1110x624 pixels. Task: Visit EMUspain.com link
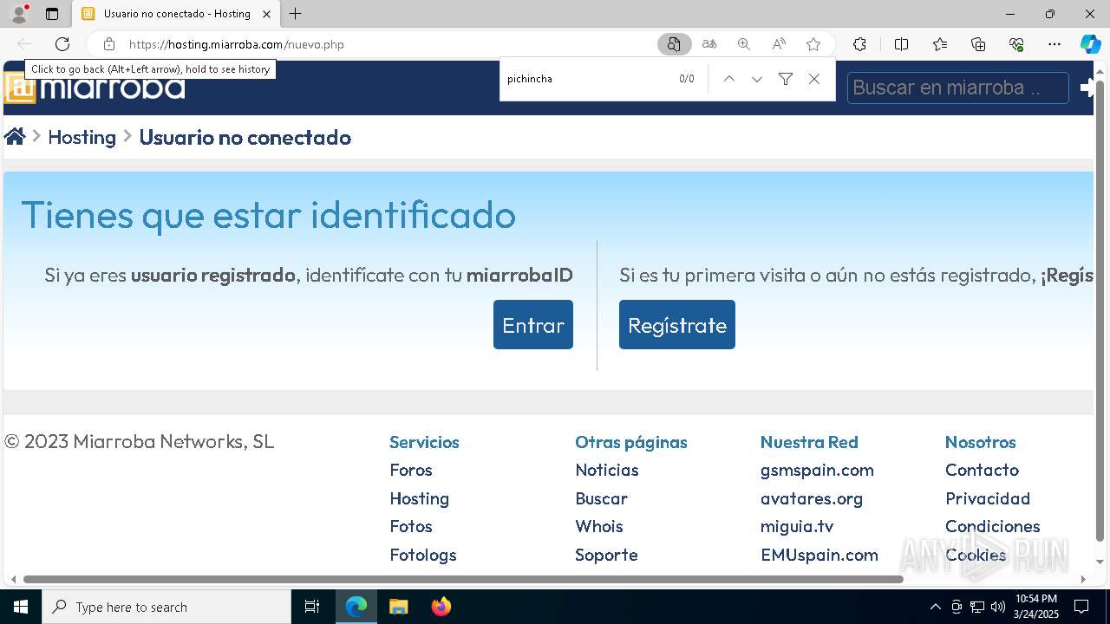click(819, 555)
